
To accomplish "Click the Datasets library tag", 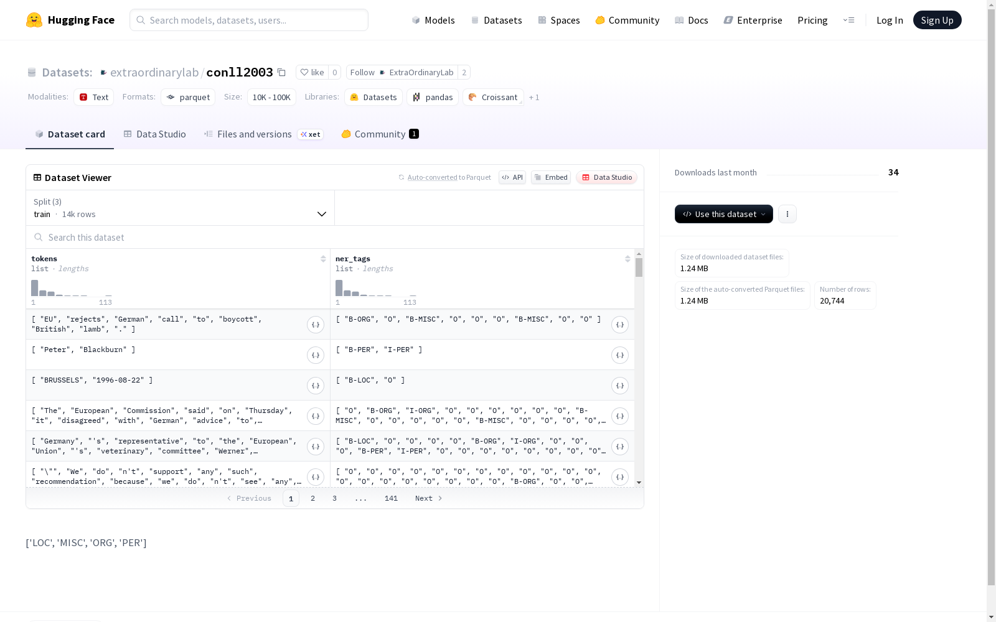I will (374, 97).
